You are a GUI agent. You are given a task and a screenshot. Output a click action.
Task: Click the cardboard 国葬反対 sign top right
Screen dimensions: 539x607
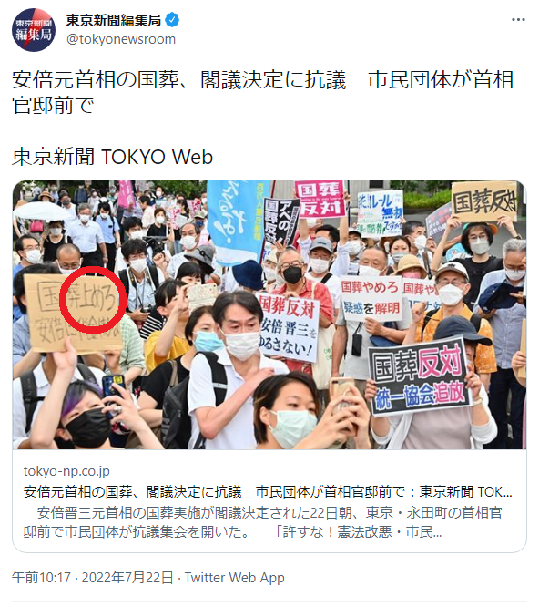(484, 201)
